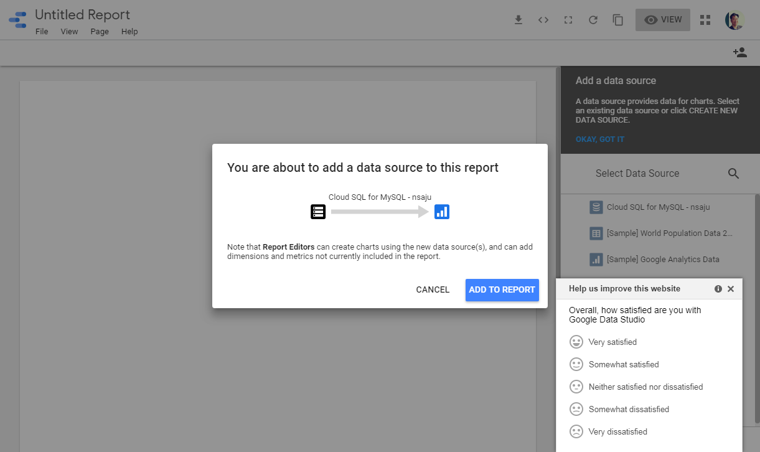Image resolution: width=760 pixels, height=452 pixels.
Task: Open the embed report code icon
Action: 543,20
